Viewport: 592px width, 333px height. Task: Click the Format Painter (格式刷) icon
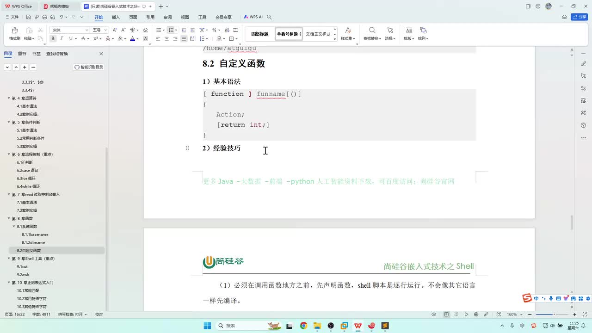point(14,31)
